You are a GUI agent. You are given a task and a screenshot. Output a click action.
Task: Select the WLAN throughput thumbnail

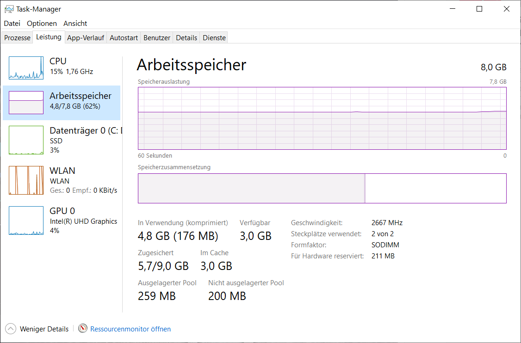coord(26,180)
